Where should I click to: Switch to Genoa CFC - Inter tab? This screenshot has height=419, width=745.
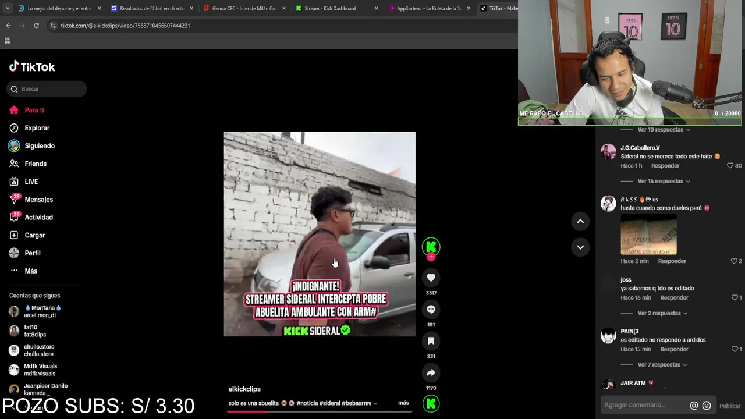point(244,9)
